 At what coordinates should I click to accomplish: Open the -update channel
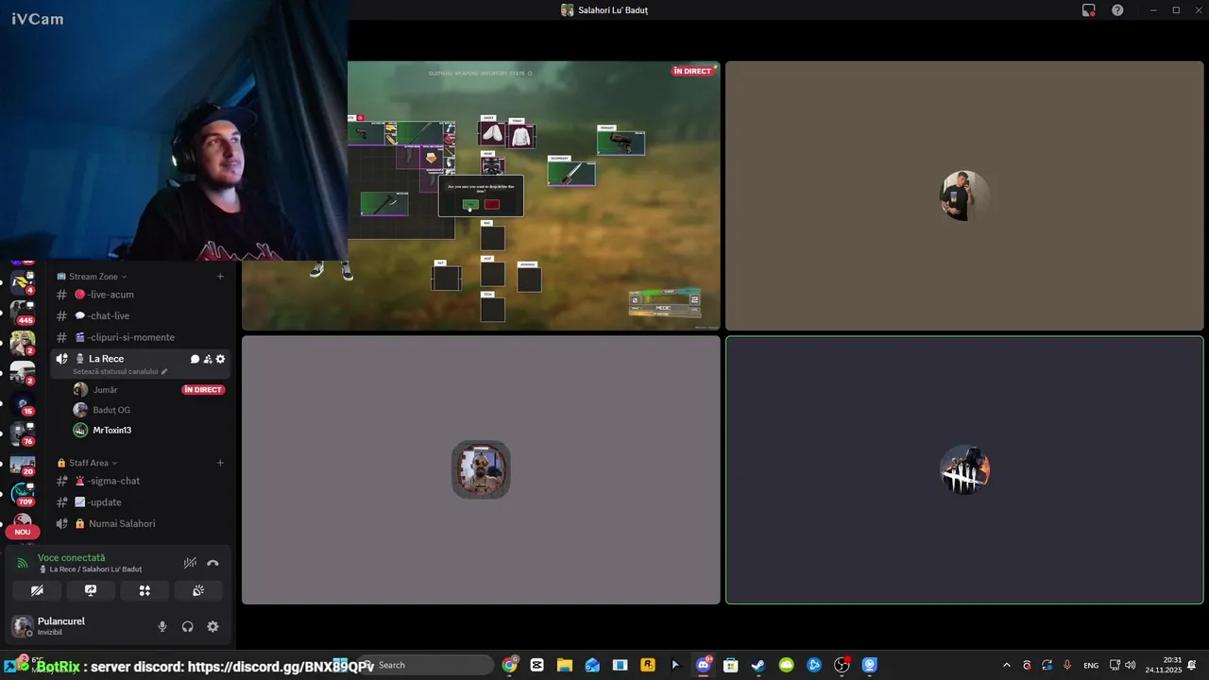point(141,502)
